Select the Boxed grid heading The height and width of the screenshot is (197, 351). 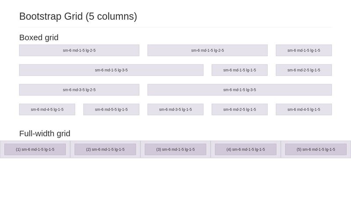coord(39,38)
